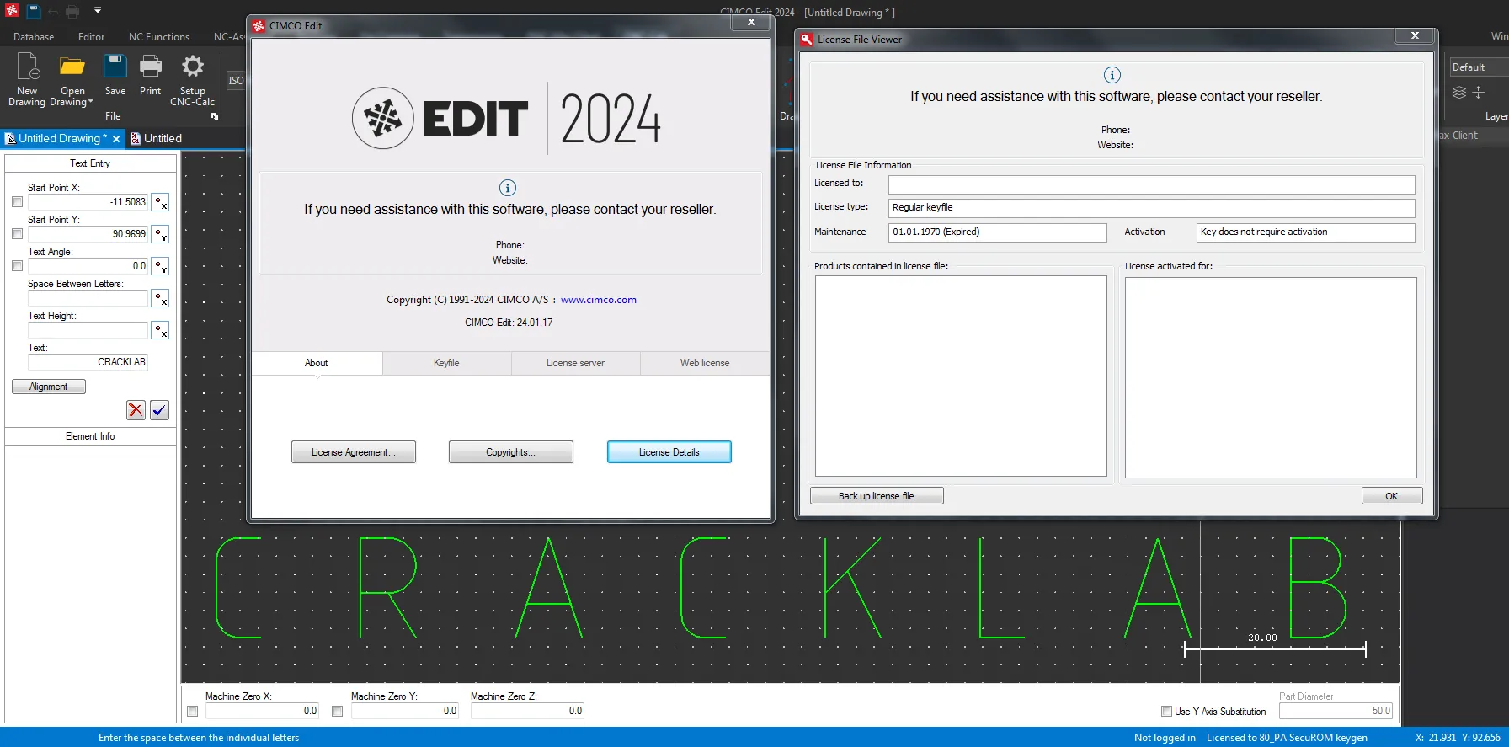This screenshot has width=1509, height=747.
Task: Click the License type field
Action: 1151,208
